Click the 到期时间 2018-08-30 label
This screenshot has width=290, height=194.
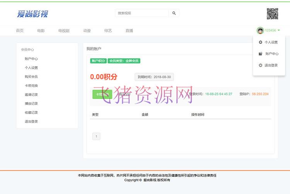coord(154,77)
